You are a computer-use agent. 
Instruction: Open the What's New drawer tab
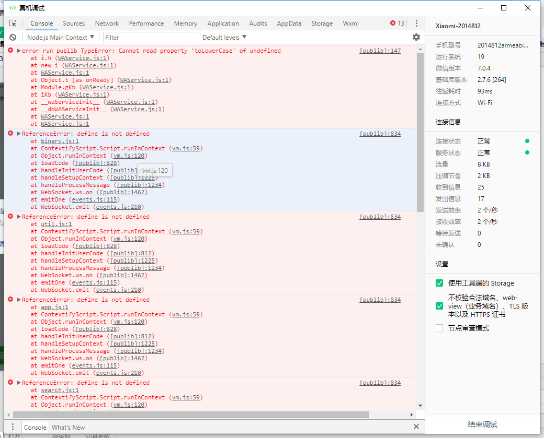click(x=68, y=427)
